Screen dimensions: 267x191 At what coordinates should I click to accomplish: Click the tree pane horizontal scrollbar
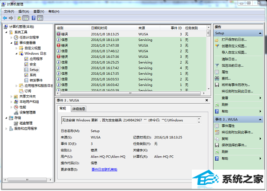tap(27, 180)
